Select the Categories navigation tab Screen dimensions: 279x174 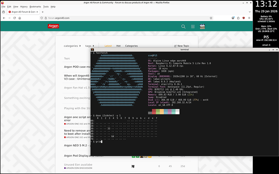click(x=131, y=46)
